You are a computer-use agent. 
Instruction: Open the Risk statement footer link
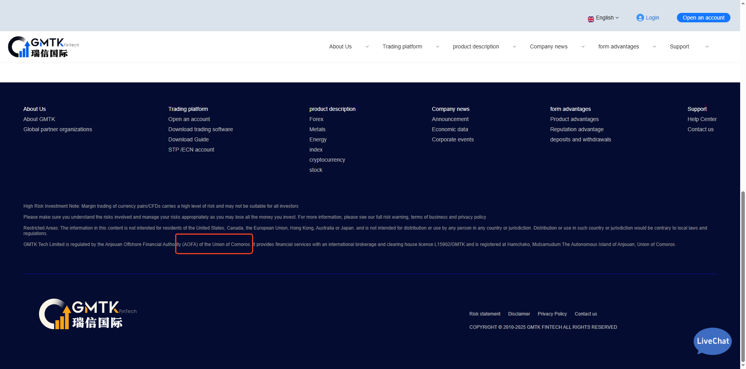[485, 314]
